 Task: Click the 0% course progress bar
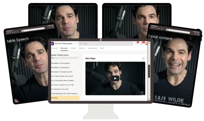click(65, 58)
